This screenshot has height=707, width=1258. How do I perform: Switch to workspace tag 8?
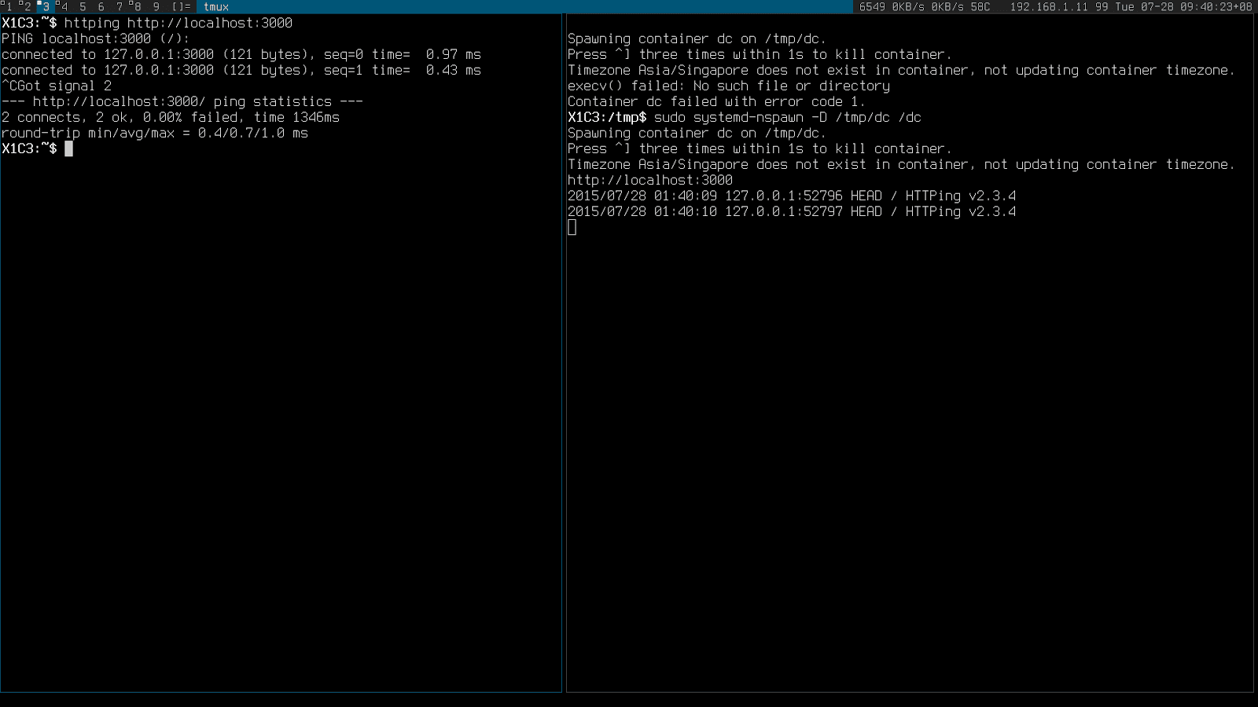[138, 6]
